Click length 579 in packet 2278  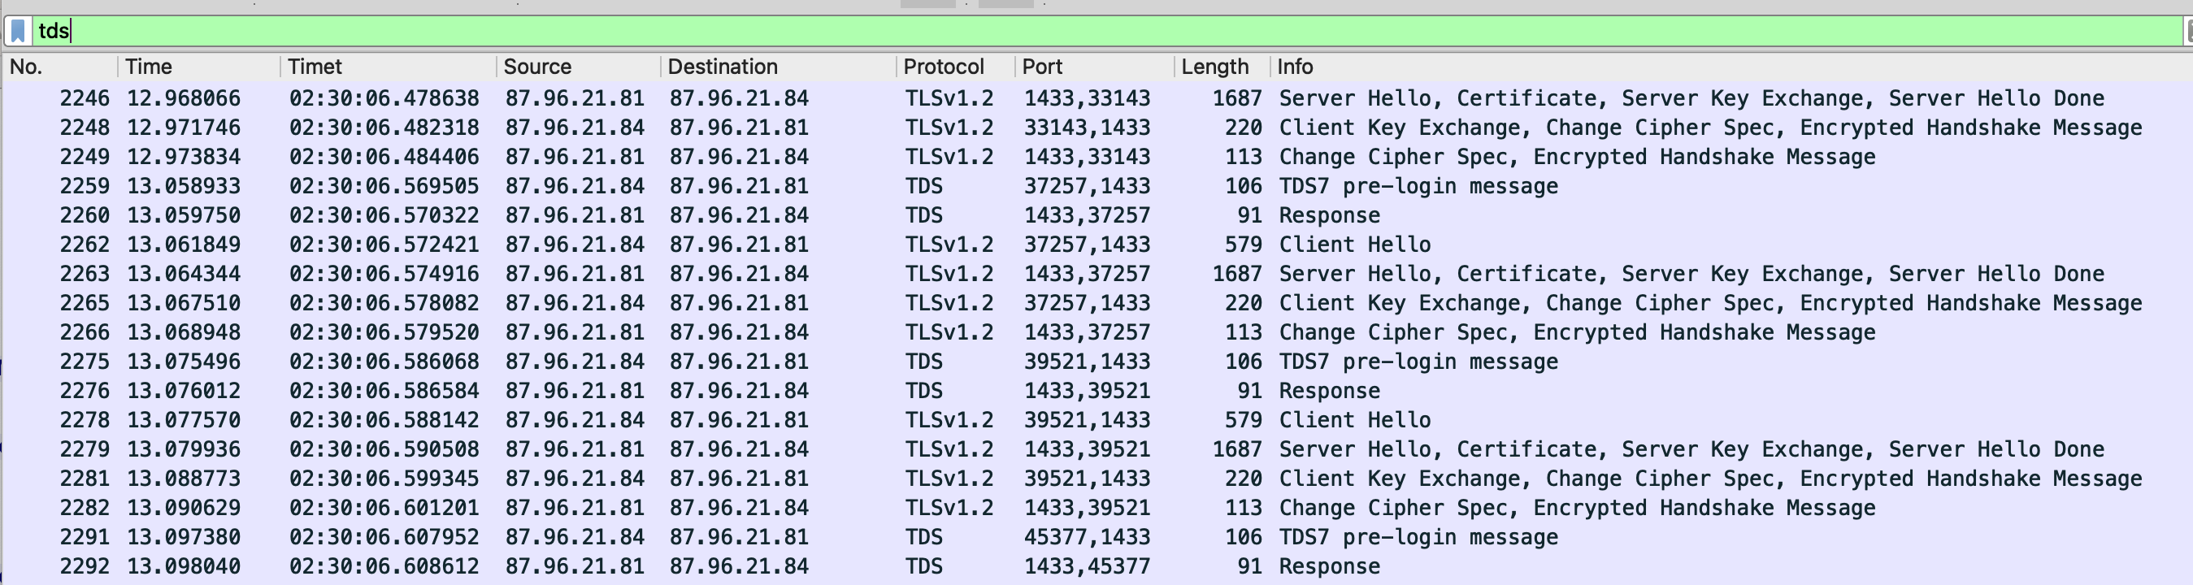tap(1243, 420)
